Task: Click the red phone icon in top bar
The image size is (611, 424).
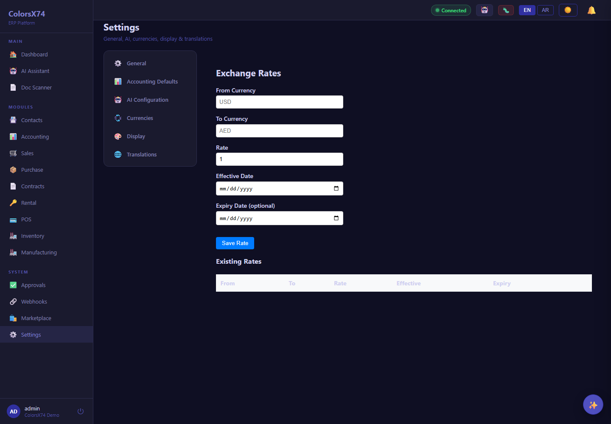Action: coord(506,10)
